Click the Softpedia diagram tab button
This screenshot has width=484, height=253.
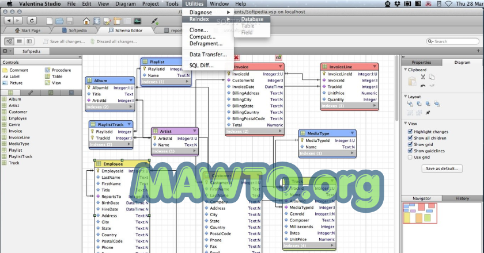(31, 51)
